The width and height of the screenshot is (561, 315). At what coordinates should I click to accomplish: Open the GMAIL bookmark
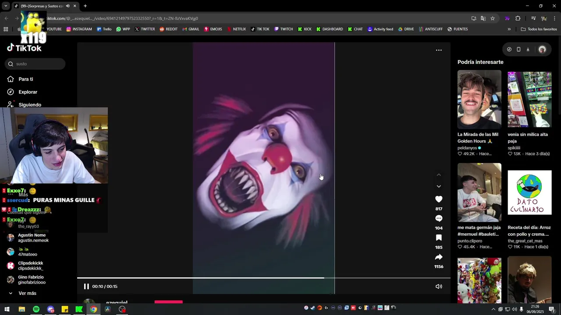(x=191, y=29)
